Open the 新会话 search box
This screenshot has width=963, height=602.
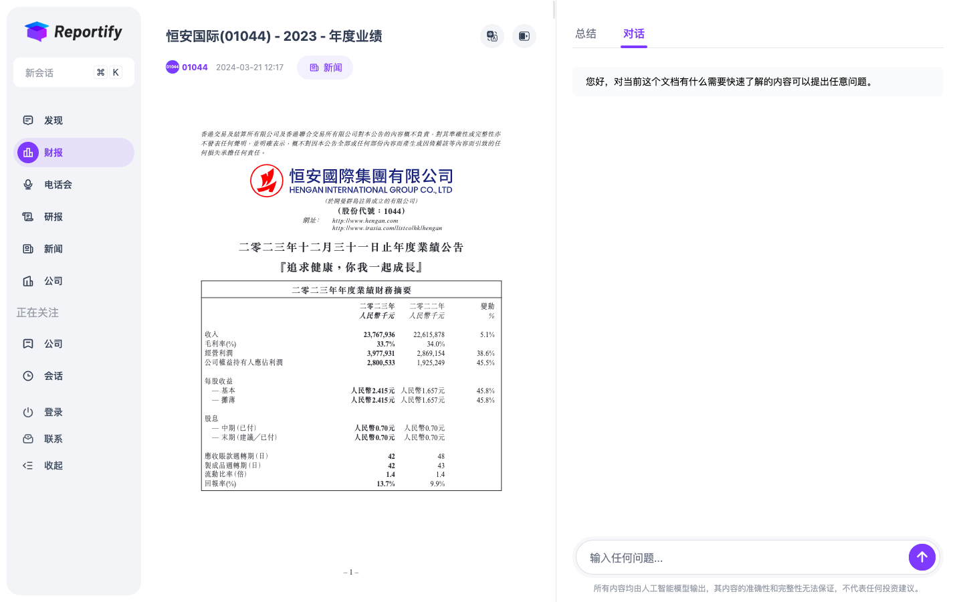pos(74,72)
